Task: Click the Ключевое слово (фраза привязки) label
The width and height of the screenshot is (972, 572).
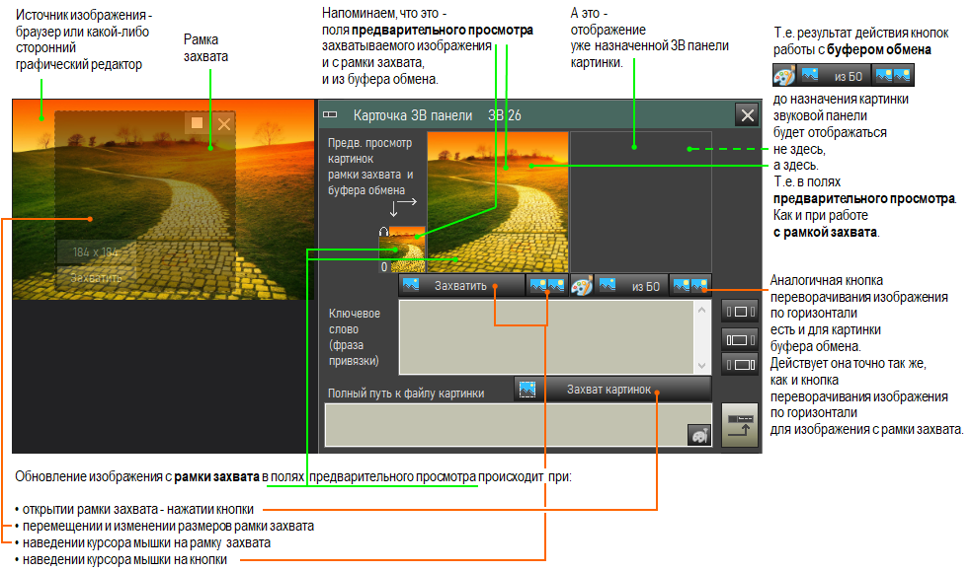Action: point(354,336)
